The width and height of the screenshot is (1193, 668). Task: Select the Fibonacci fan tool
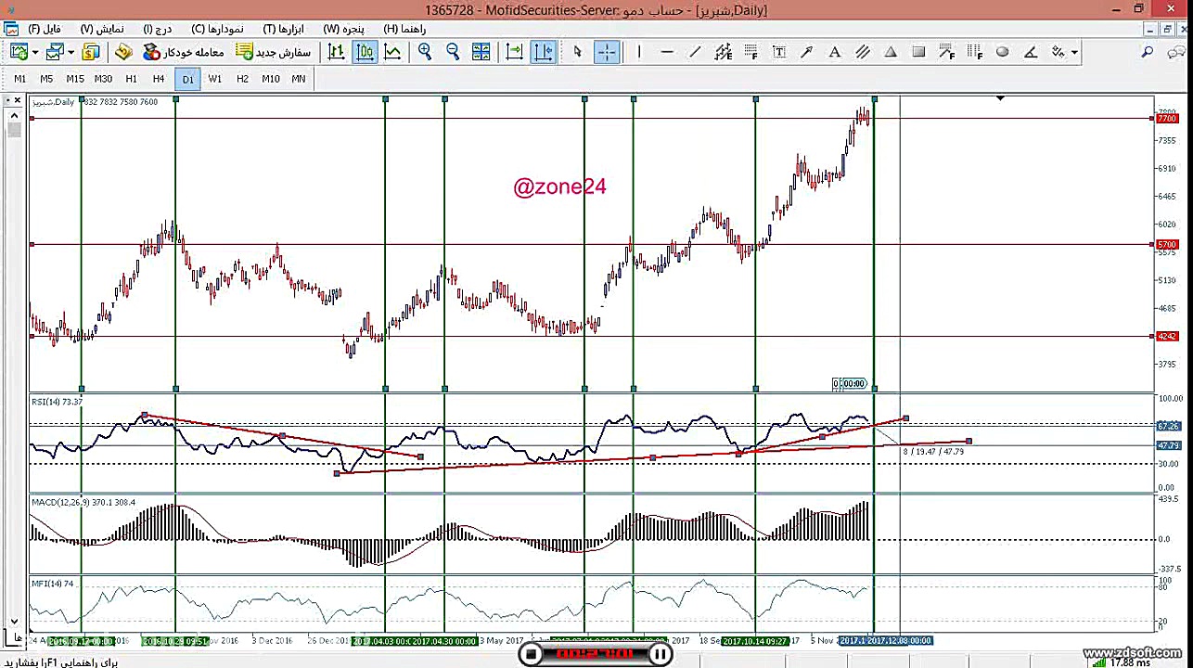click(x=946, y=52)
